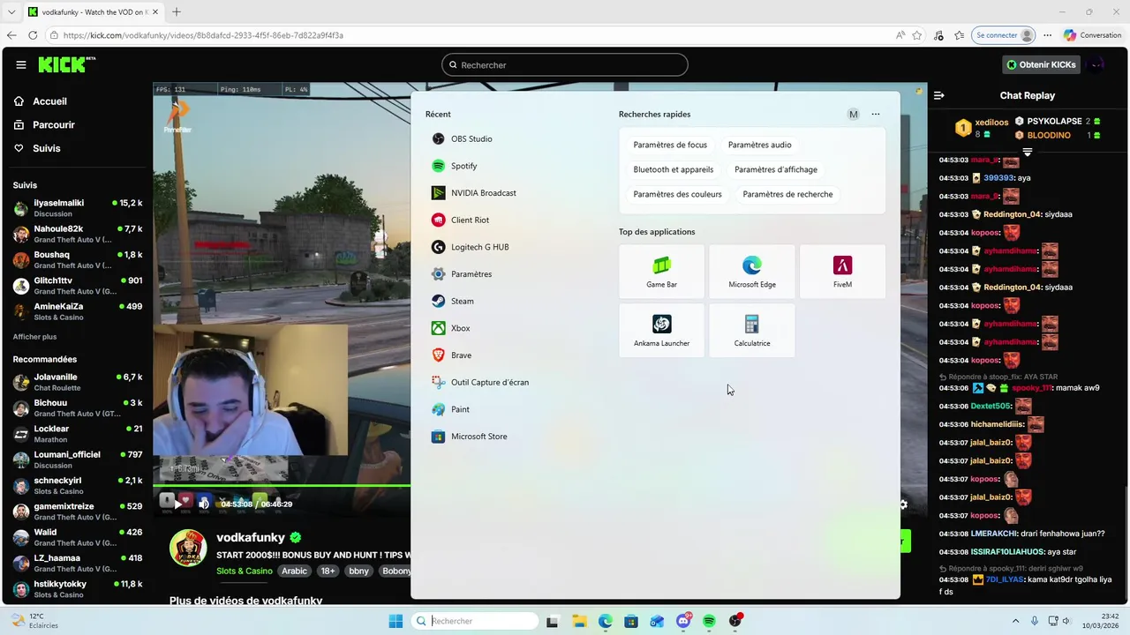The image size is (1130, 635).
Task: Switch to Spotify on the taskbar
Action: pos(710,621)
